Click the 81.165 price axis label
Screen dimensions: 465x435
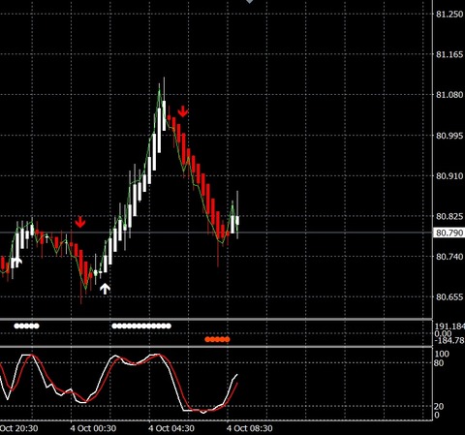449,54
